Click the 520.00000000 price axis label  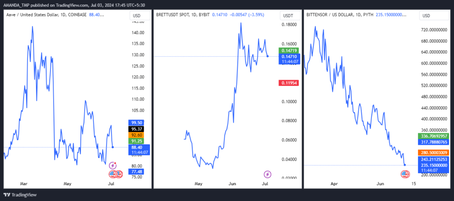pyautogui.click(x=434, y=85)
